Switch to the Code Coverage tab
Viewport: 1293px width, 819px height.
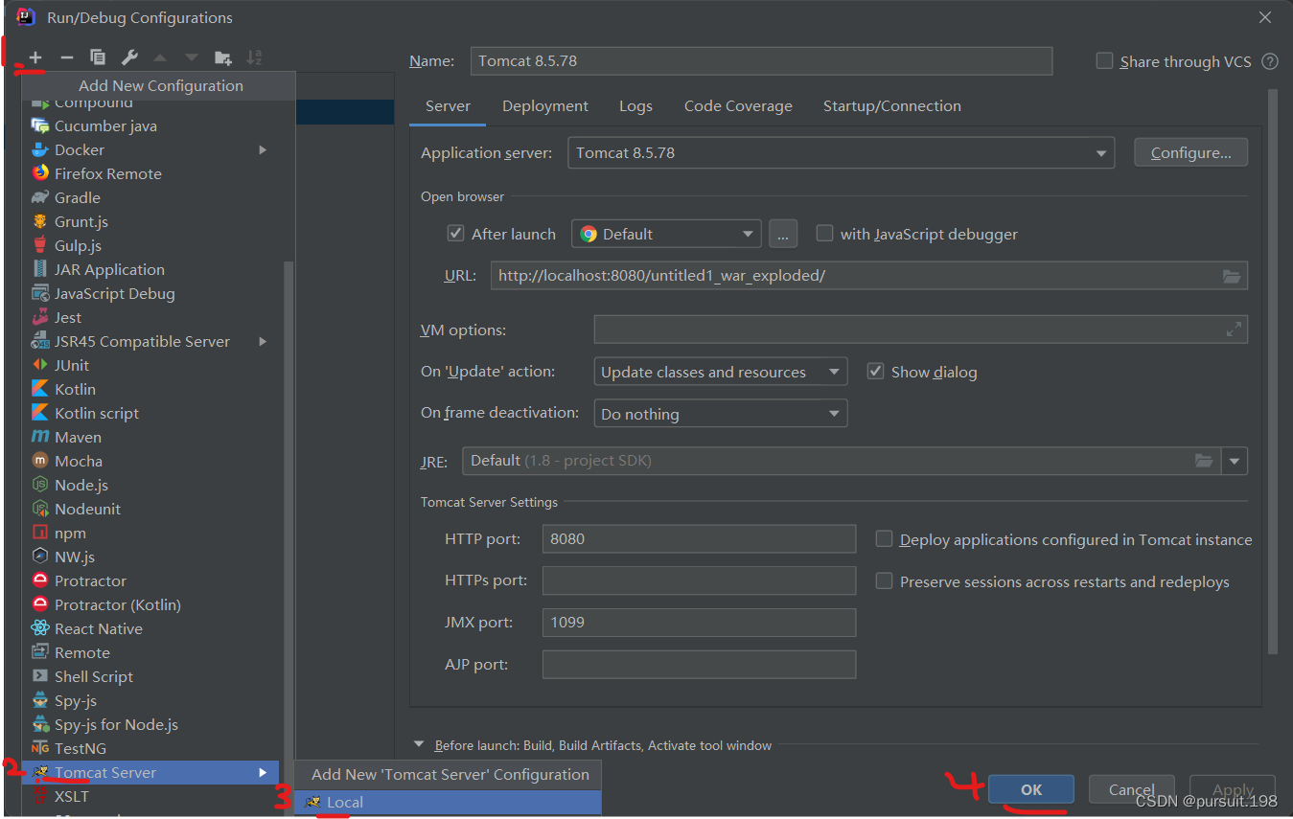point(738,106)
